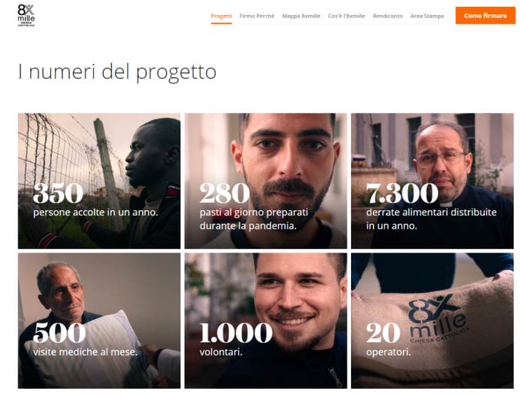520x394 pixels.
Task: Open the 350 persone accolte tile
Action: [99, 181]
